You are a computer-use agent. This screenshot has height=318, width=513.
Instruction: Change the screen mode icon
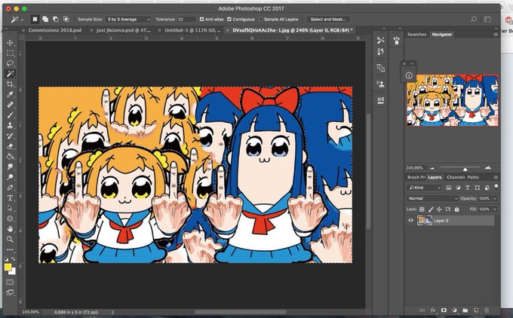10,292
